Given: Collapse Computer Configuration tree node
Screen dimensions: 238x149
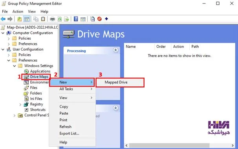Looking at the screenshot, I should pos(3,33).
